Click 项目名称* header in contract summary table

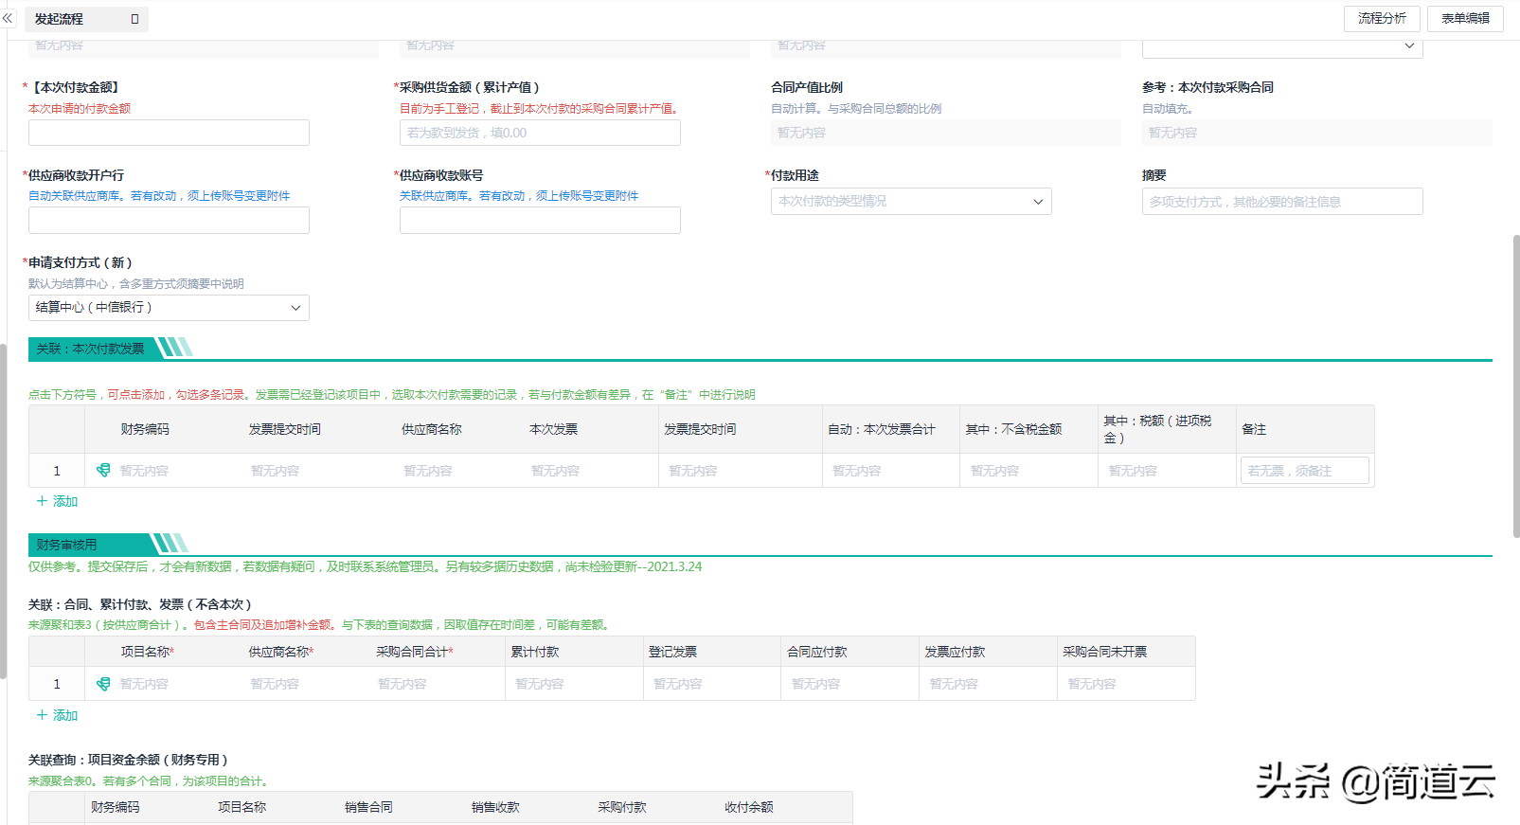click(147, 652)
